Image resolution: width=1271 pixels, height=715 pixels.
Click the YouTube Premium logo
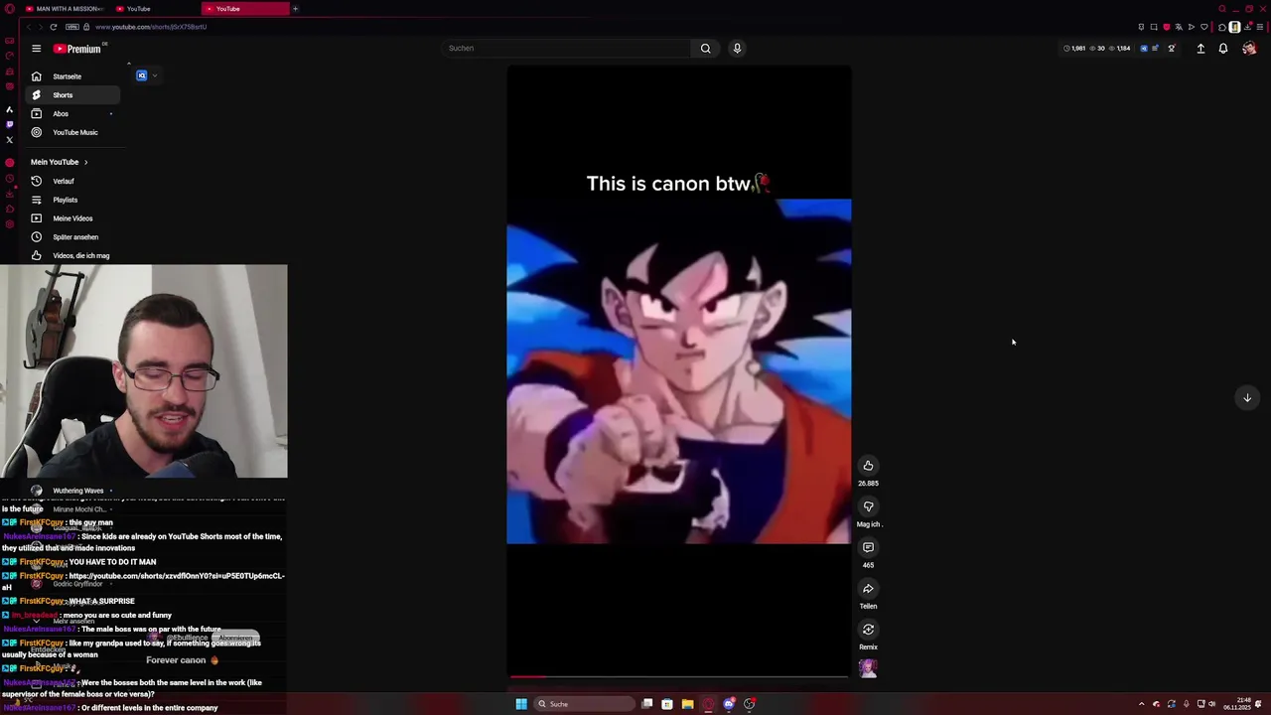point(77,49)
